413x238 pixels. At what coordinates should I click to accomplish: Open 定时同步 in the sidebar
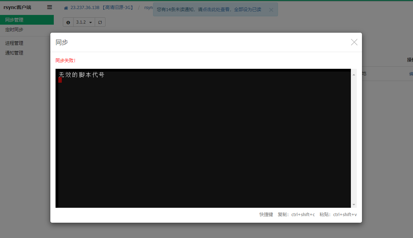(15, 30)
